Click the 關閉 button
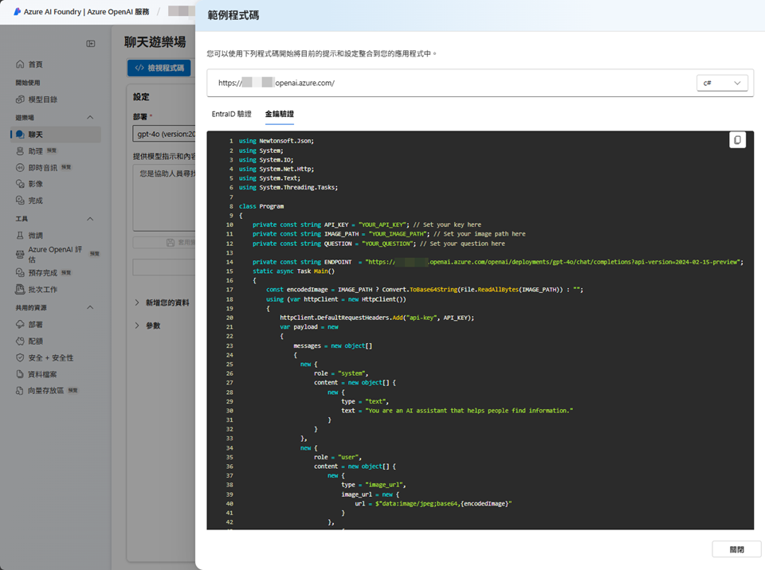 coord(736,549)
